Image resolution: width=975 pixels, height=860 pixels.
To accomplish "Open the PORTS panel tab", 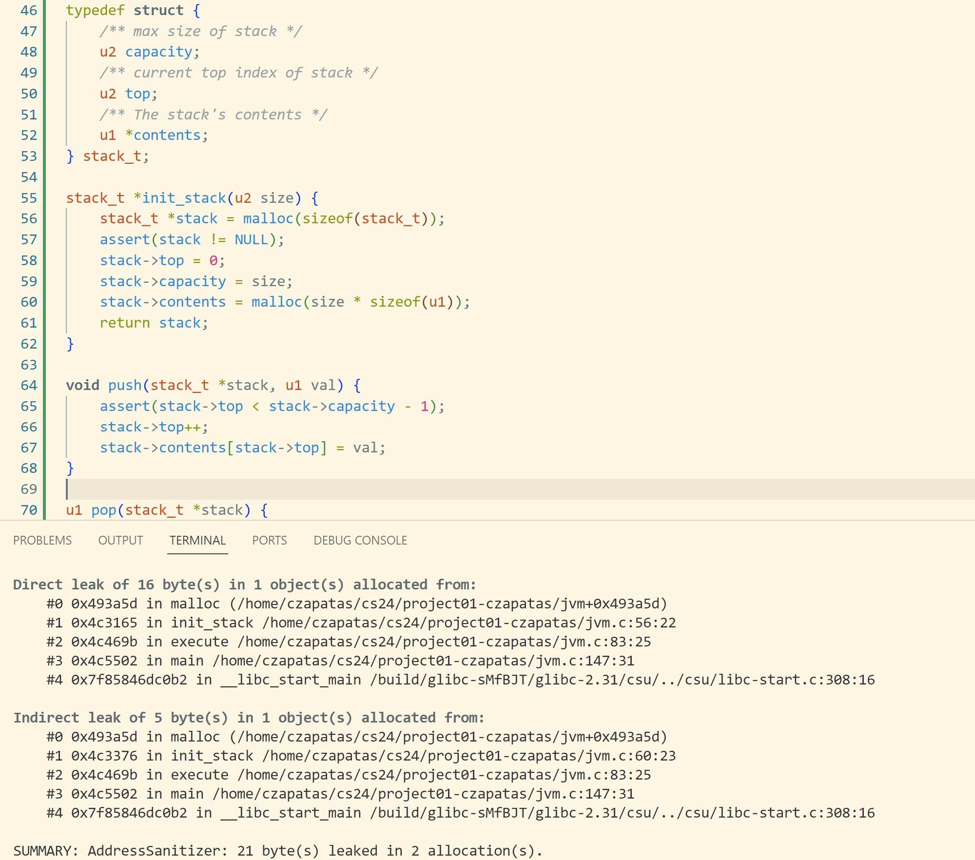I will click(269, 540).
